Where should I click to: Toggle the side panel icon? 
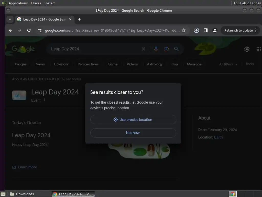point(206,30)
